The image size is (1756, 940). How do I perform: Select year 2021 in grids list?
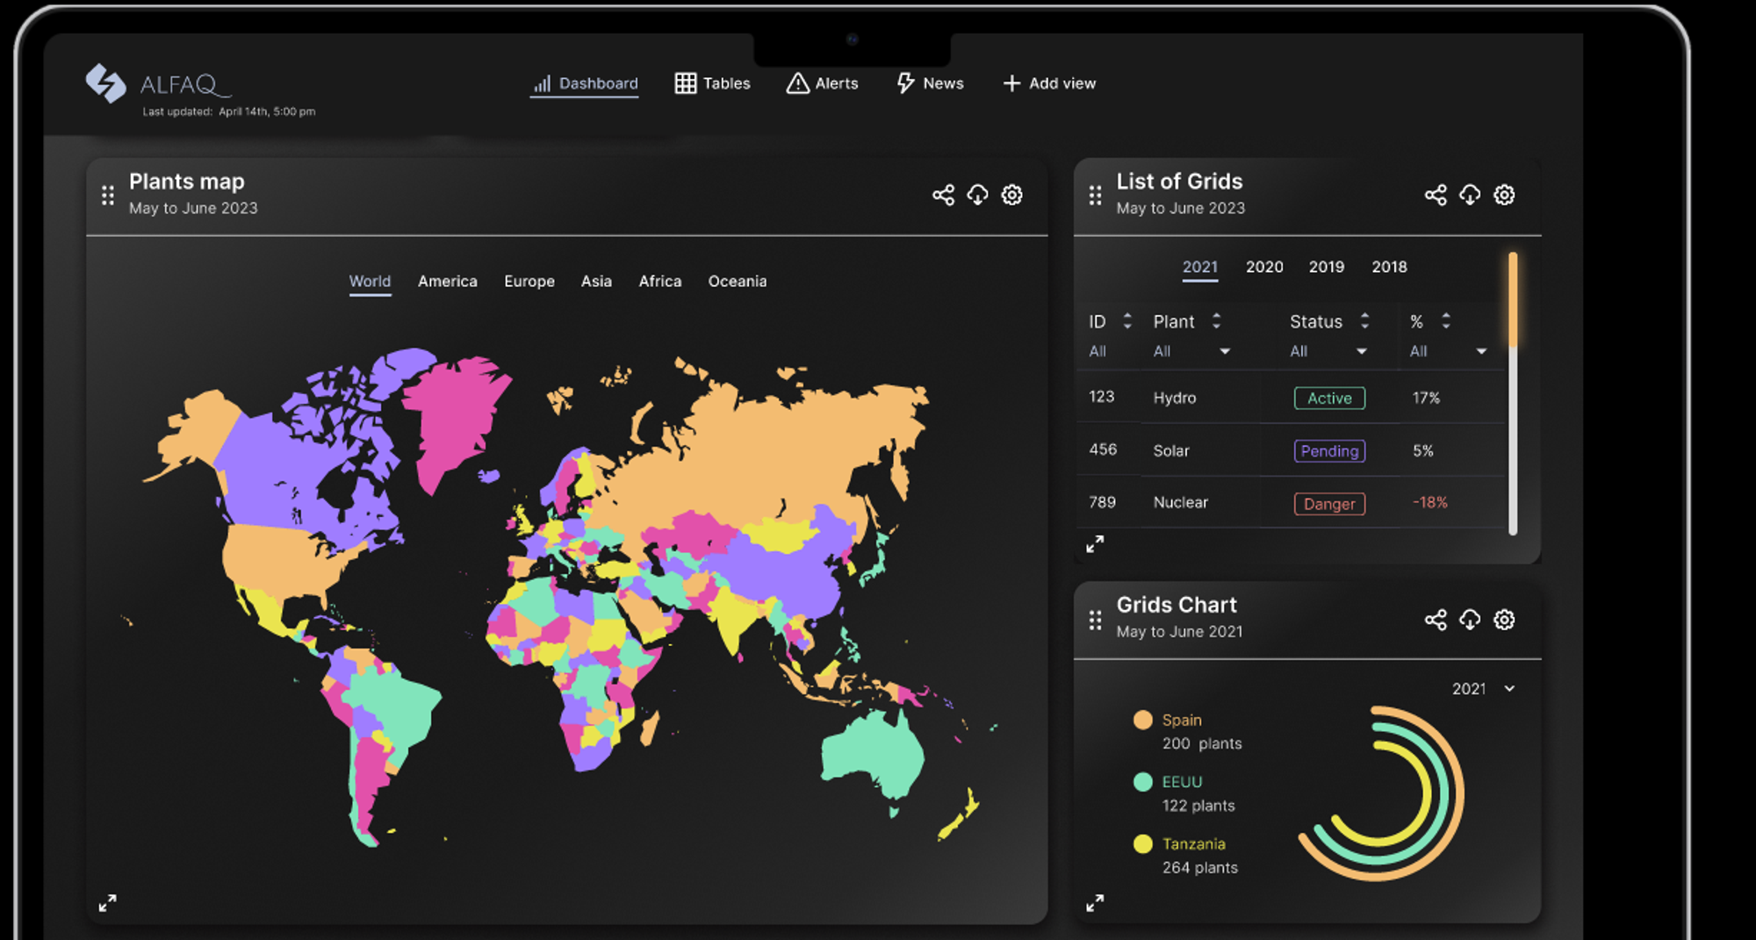point(1200,268)
